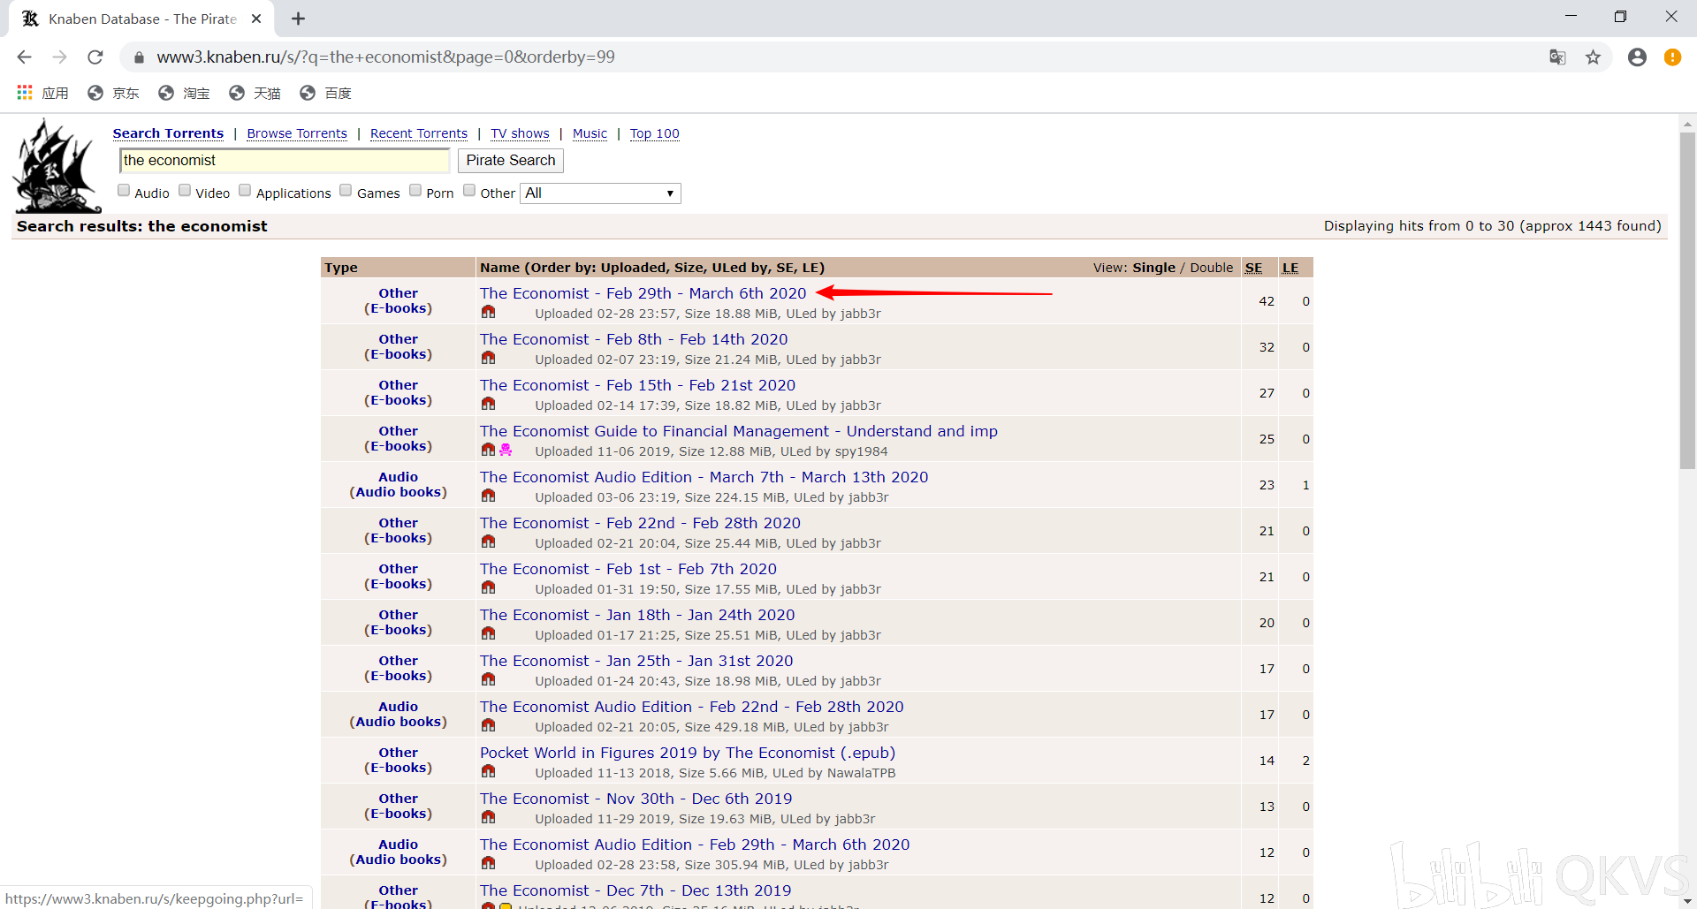Click magnet icon for Jan 18th - Jan 24th 2020

[488, 634]
